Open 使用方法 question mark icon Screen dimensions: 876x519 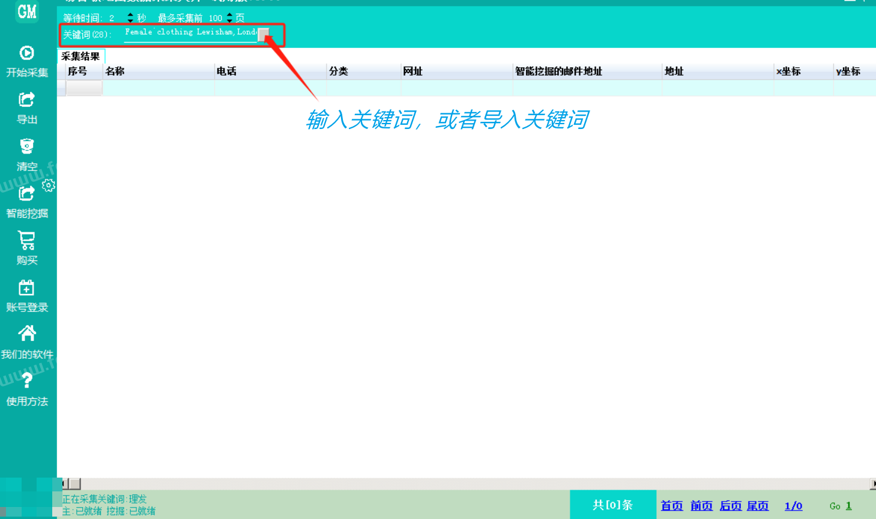click(26, 380)
